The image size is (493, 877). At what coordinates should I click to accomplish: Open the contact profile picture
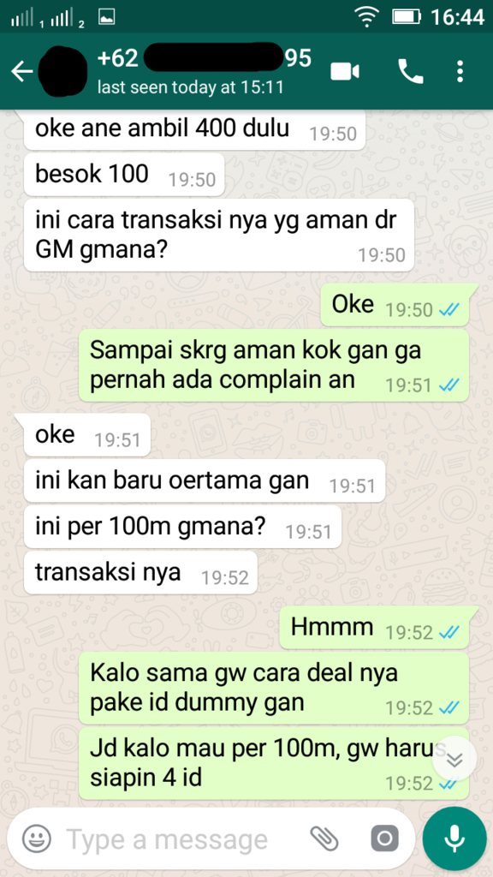65,72
